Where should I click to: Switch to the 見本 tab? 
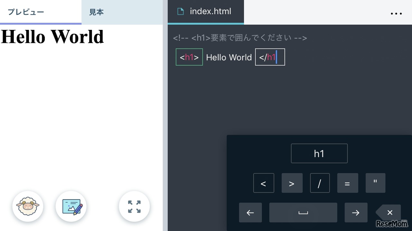pos(96,12)
